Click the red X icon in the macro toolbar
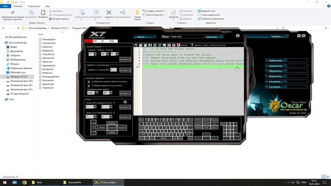The width and height of the screenshot is (331, 186). (174, 45)
